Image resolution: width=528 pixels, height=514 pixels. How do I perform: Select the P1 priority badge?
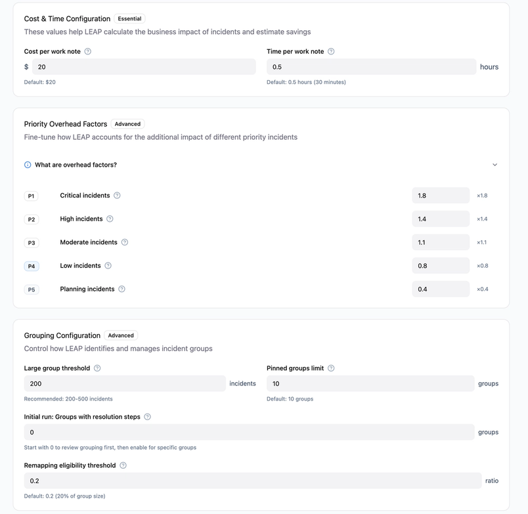pos(32,195)
